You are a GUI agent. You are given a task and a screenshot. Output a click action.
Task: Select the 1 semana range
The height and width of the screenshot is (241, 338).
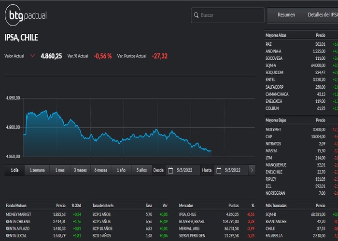37,170
